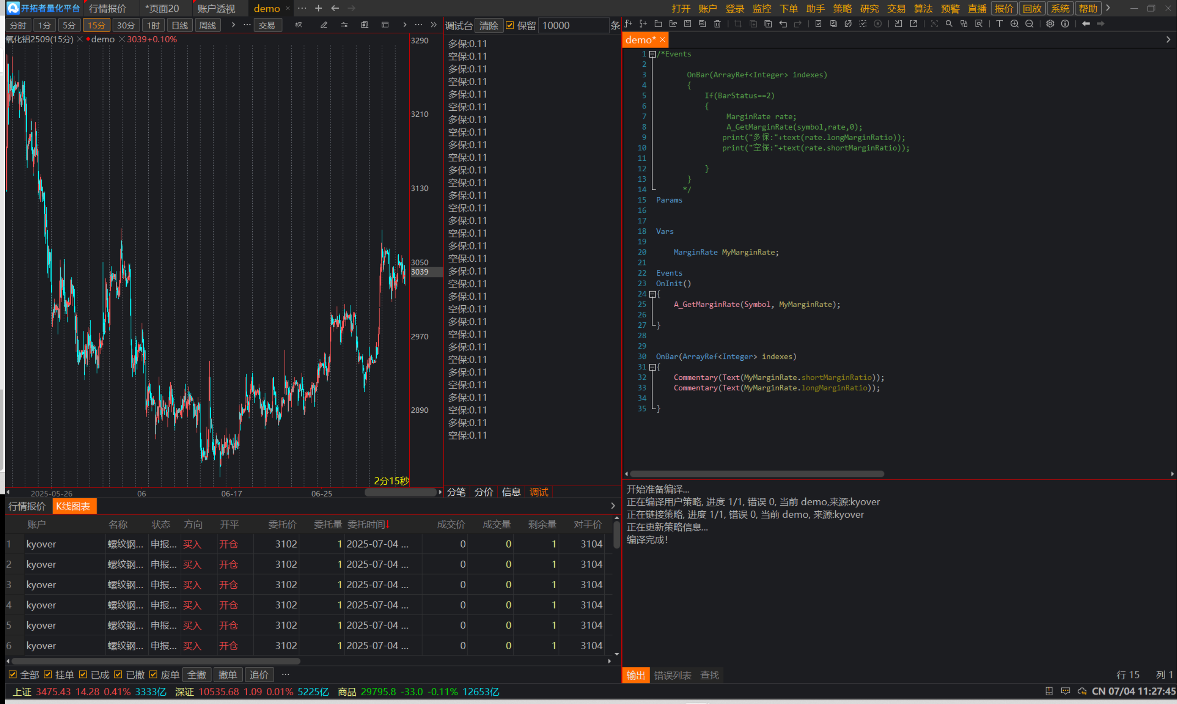Select the 30分 period button

126,25
